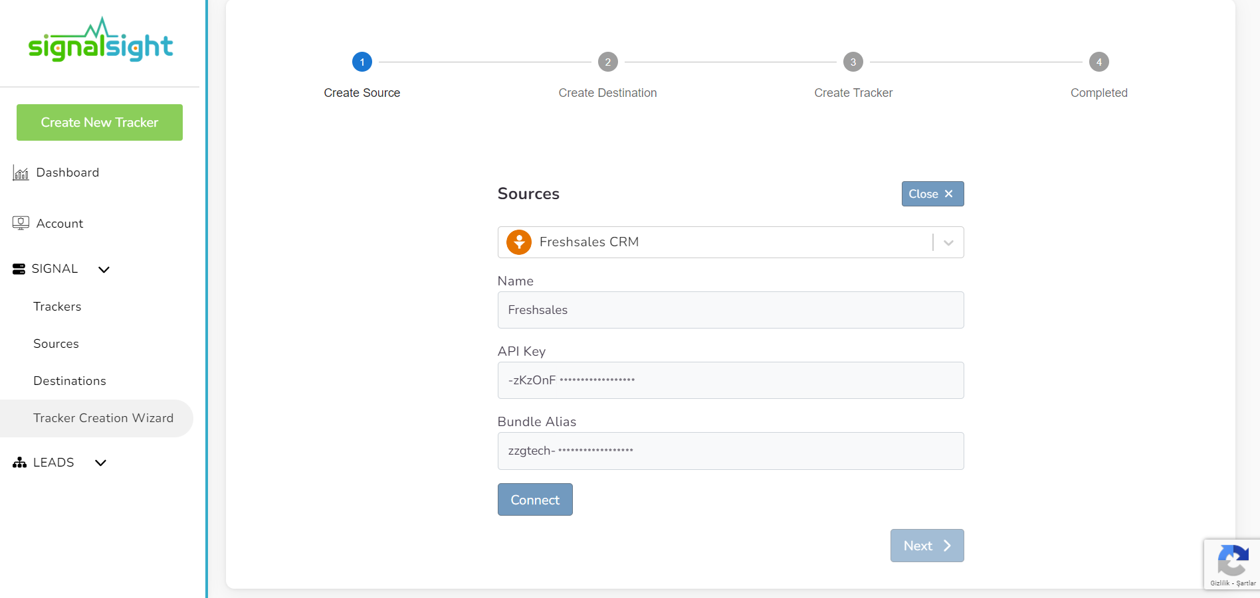The height and width of the screenshot is (598, 1260).
Task: Click the LEADS hierarchy icon
Action: click(19, 463)
